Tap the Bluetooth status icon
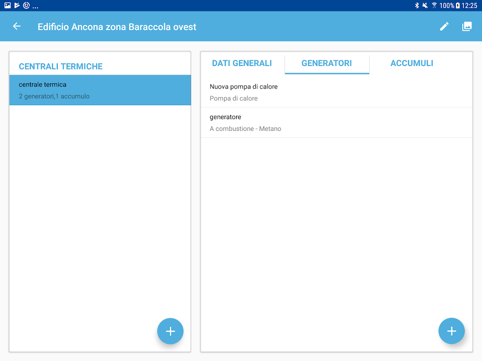This screenshot has height=361, width=482. [x=417, y=5]
